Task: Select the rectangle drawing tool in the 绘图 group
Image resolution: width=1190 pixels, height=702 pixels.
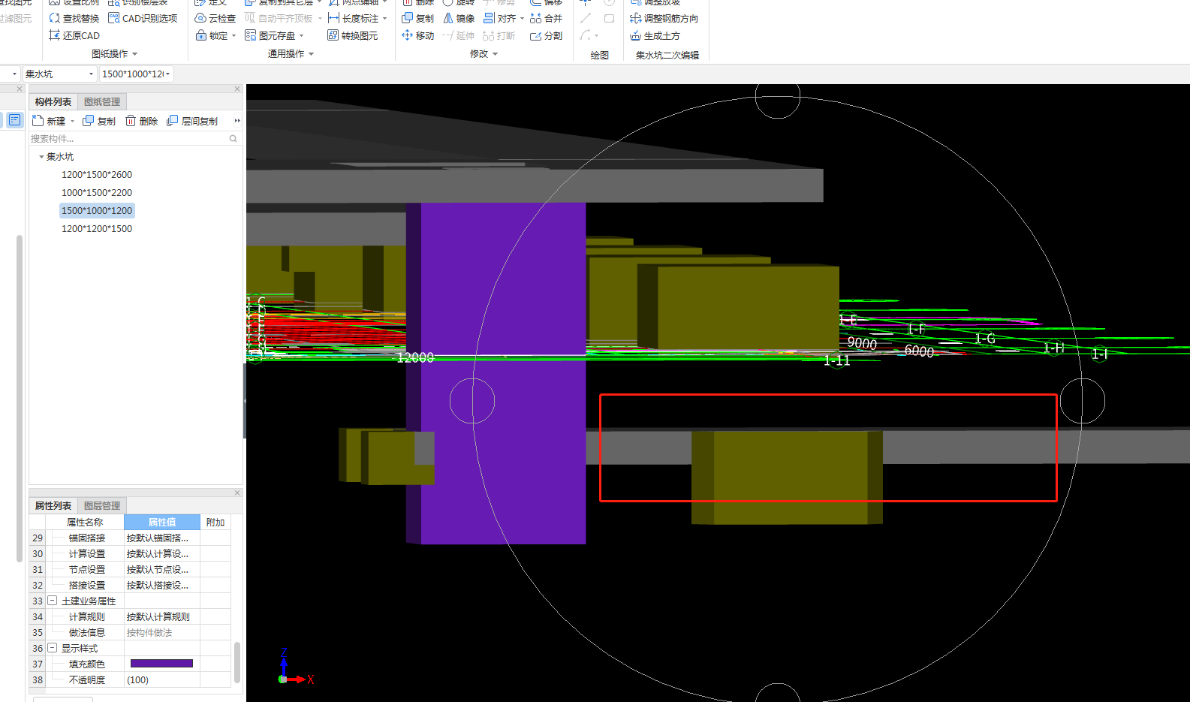Action: (609, 18)
